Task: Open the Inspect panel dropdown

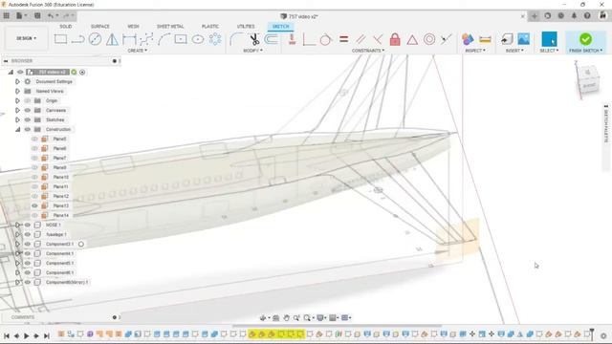Action: tap(475, 51)
